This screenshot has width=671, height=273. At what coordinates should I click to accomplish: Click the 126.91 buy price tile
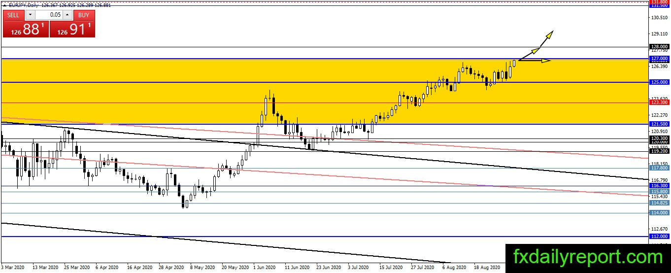(72, 29)
